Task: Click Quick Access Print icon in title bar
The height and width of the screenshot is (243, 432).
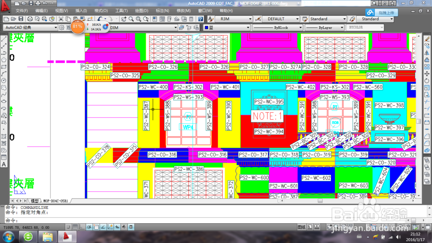Action: click(x=38, y=3)
